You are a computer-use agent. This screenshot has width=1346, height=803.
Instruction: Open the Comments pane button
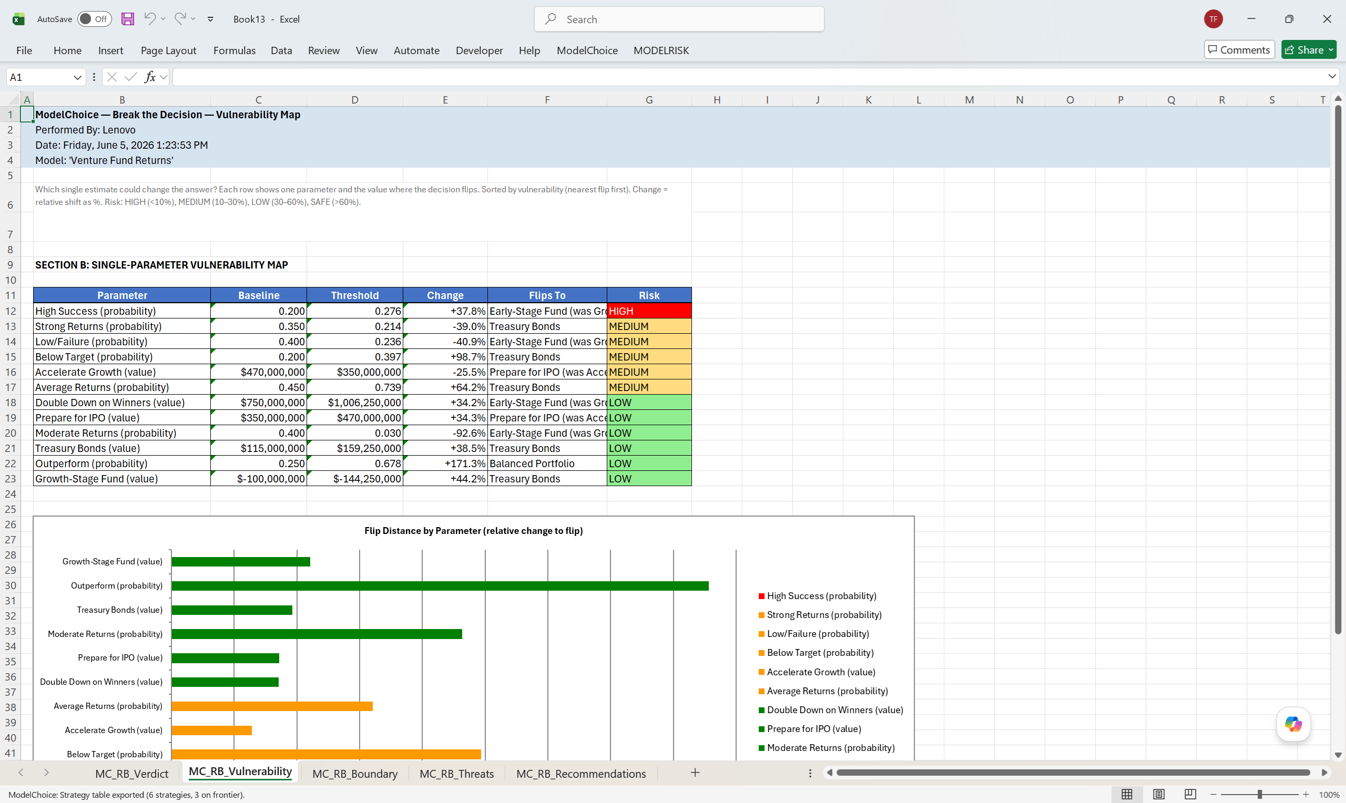tap(1239, 50)
